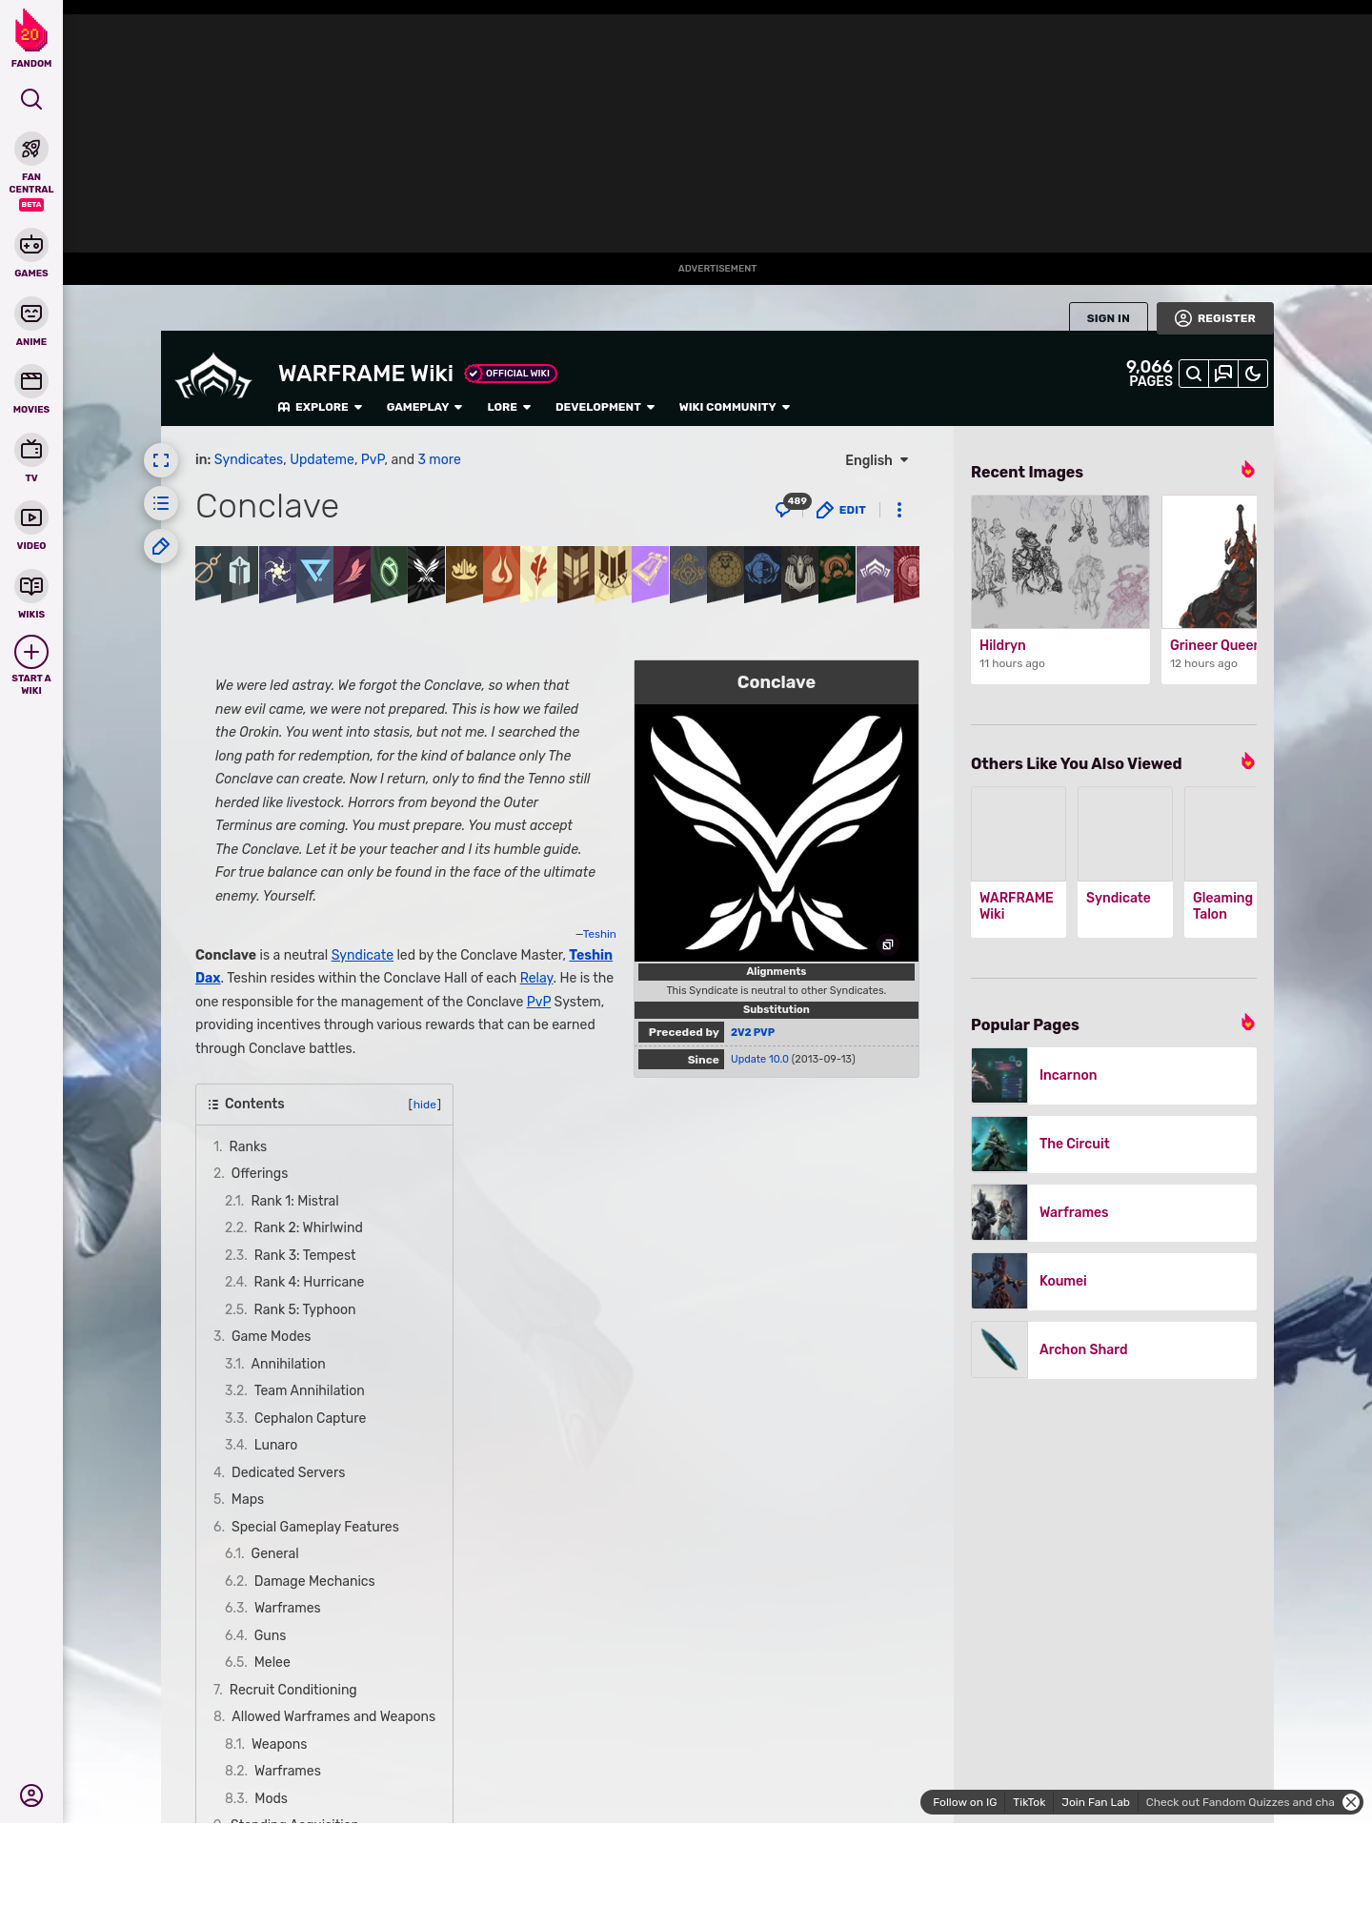The width and height of the screenshot is (1372, 1906).
Task: Open the Discuss icon in wiki header
Action: 1223,374
